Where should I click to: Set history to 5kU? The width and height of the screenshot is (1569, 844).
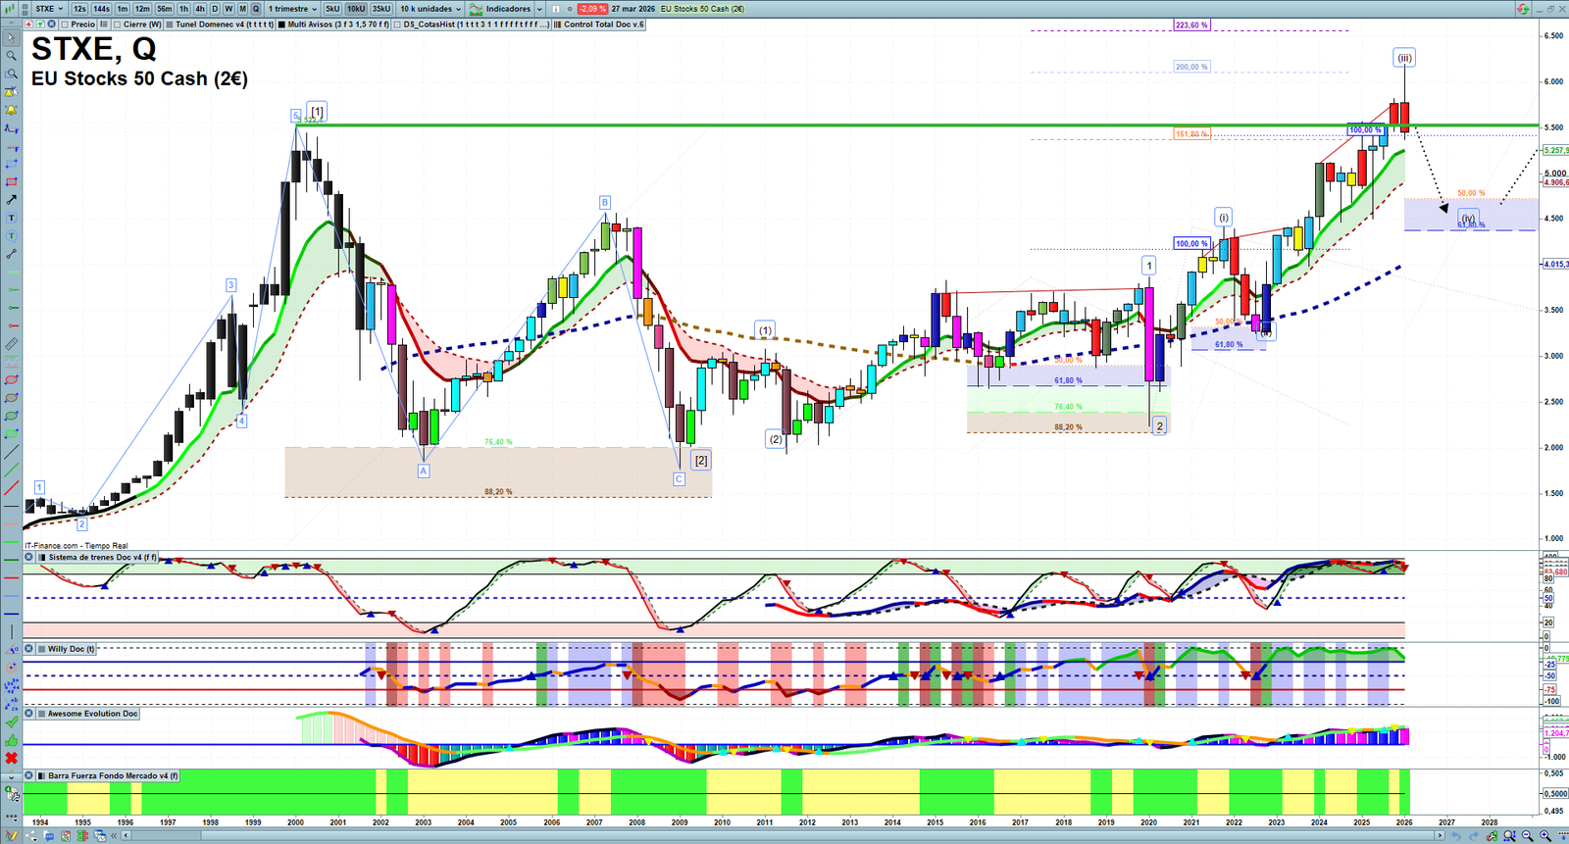tap(332, 9)
